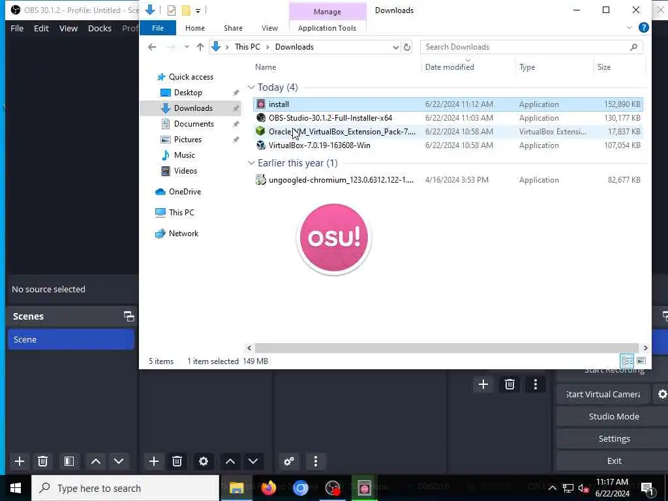This screenshot has width=668, height=501.
Task: Open audio mixer three-dot menu
Action: [316, 461]
